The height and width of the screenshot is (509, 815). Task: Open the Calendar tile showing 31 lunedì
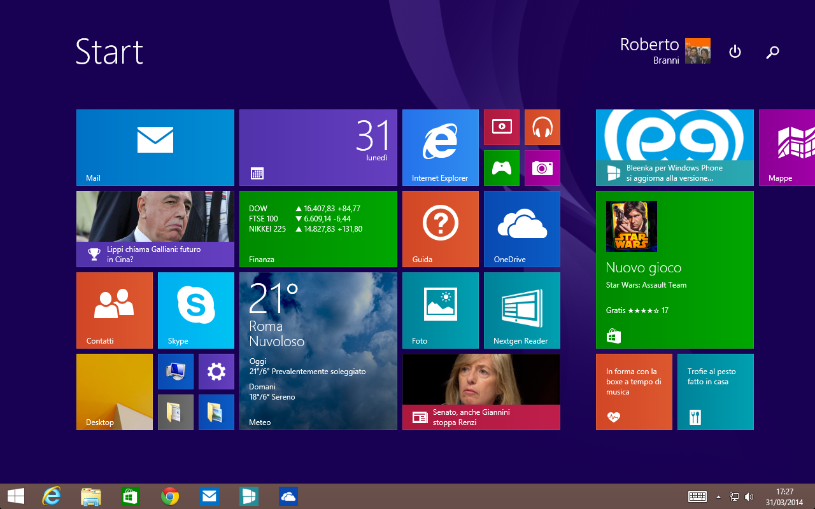pos(318,148)
